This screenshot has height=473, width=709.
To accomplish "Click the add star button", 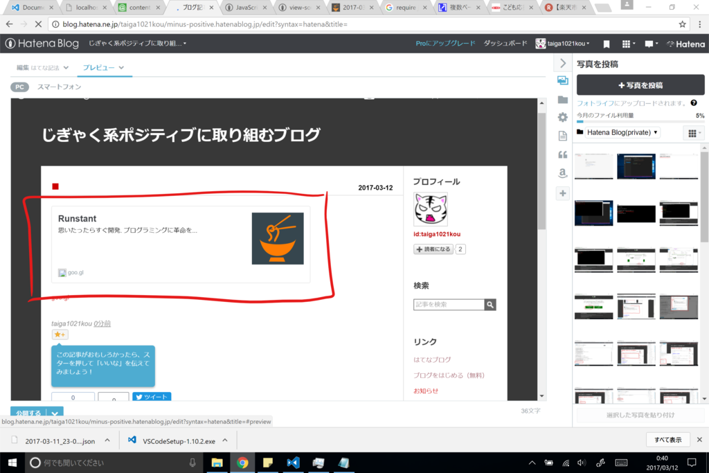I will point(60,334).
